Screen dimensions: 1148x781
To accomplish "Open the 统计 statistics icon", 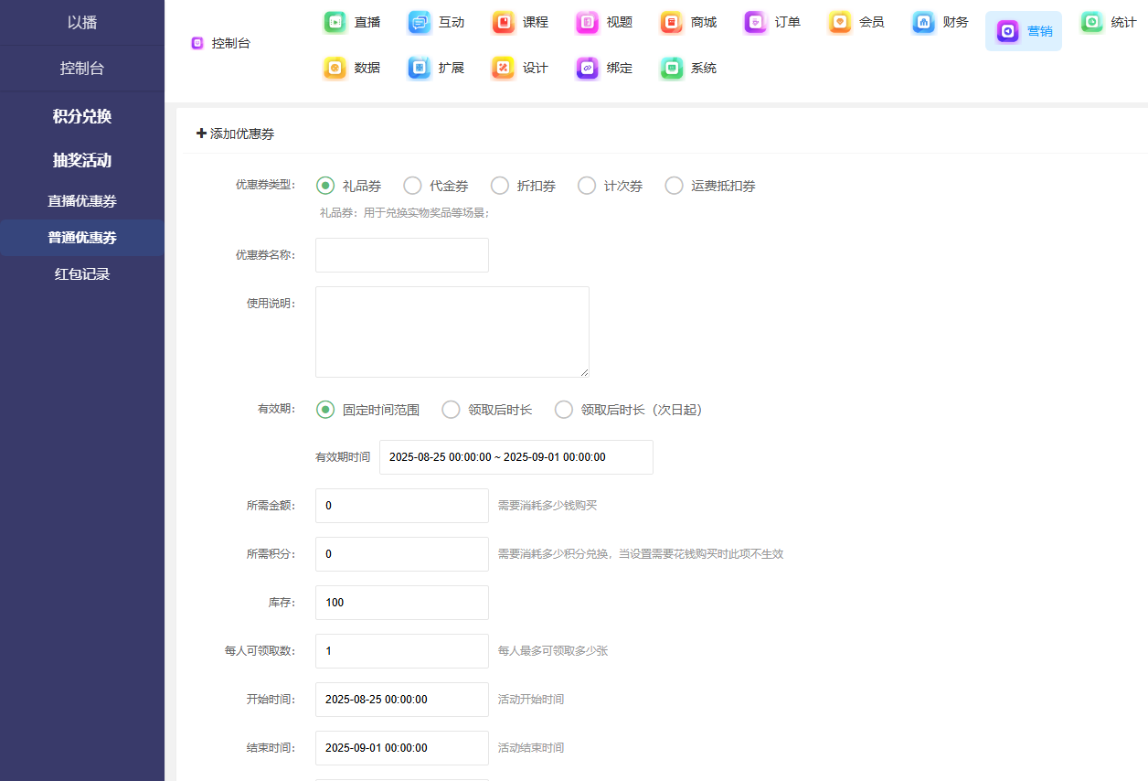I will (x=1092, y=22).
